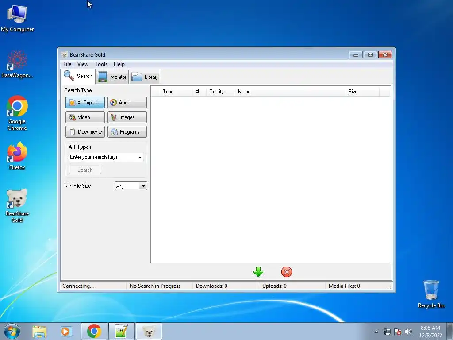The image size is (453, 340).
Task: Click the Chrome taskbar icon
Action: (94, 331)
